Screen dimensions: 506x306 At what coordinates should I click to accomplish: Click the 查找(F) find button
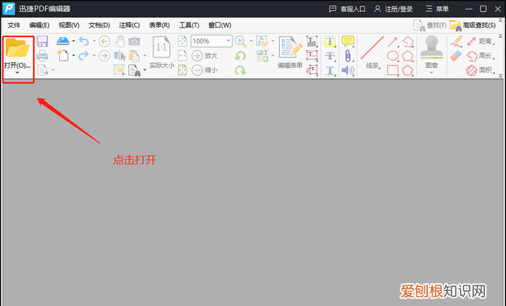click(430, 25)
